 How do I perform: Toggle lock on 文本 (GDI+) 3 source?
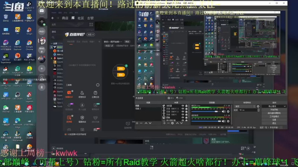(x=187, y=109)
